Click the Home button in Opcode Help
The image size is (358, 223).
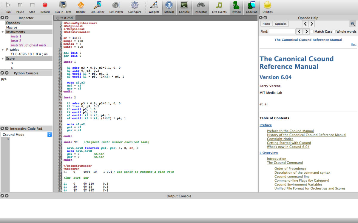(266, 24)
